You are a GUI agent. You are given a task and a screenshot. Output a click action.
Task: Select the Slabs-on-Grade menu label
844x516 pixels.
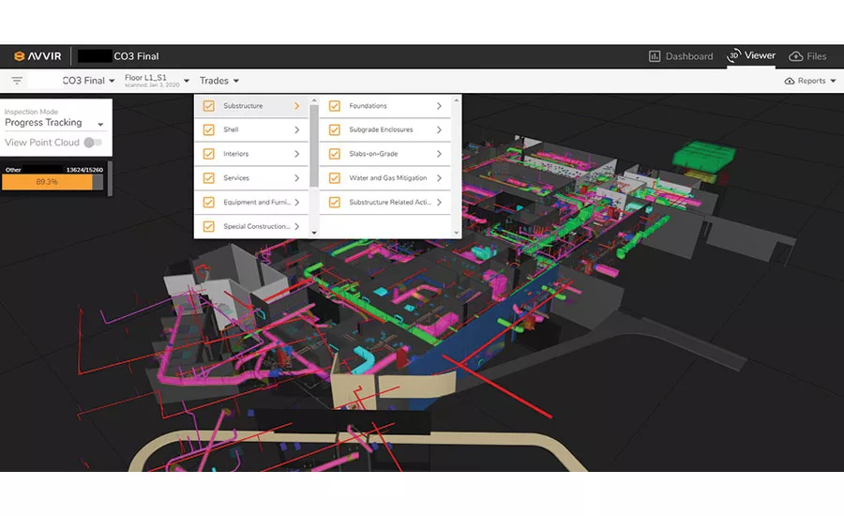373,154
